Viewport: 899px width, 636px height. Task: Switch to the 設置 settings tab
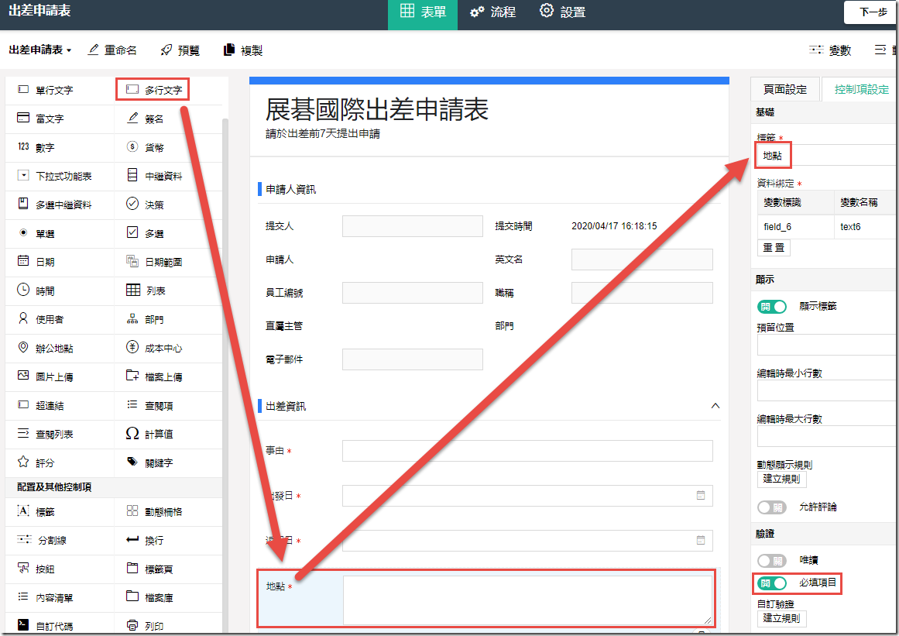click(x=562, y=12)
